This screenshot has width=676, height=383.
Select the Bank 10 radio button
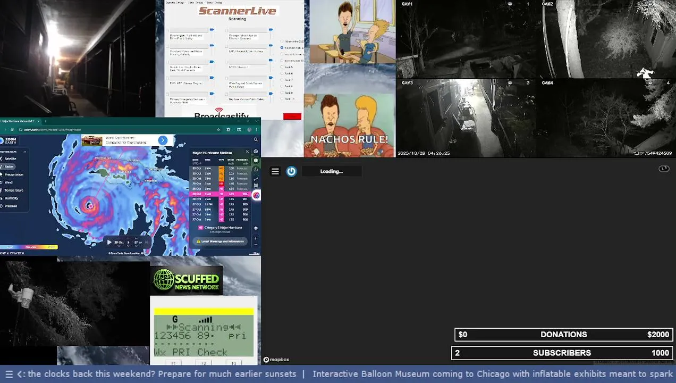coord(282,99)
